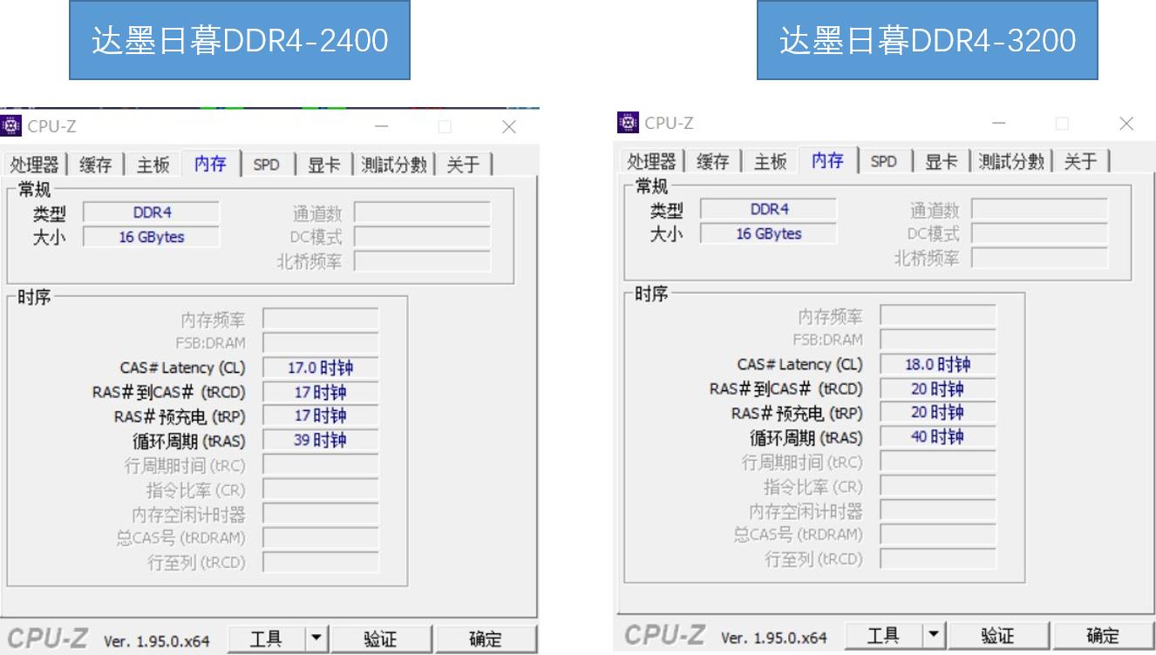1156x655 pixels.
Task: Click the 16 GBytes size field on right
Action: click(x=768, y=233)
